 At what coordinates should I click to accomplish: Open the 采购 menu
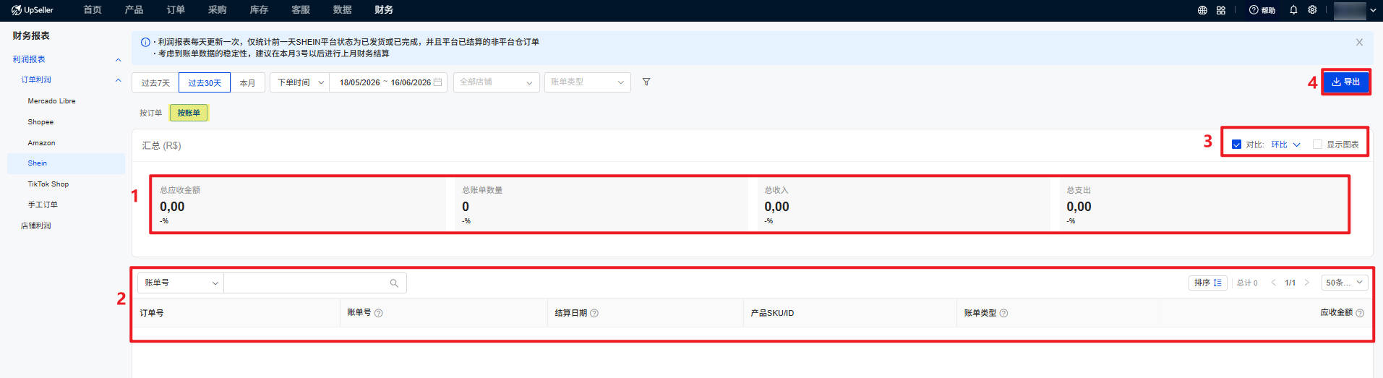(217, 10)
